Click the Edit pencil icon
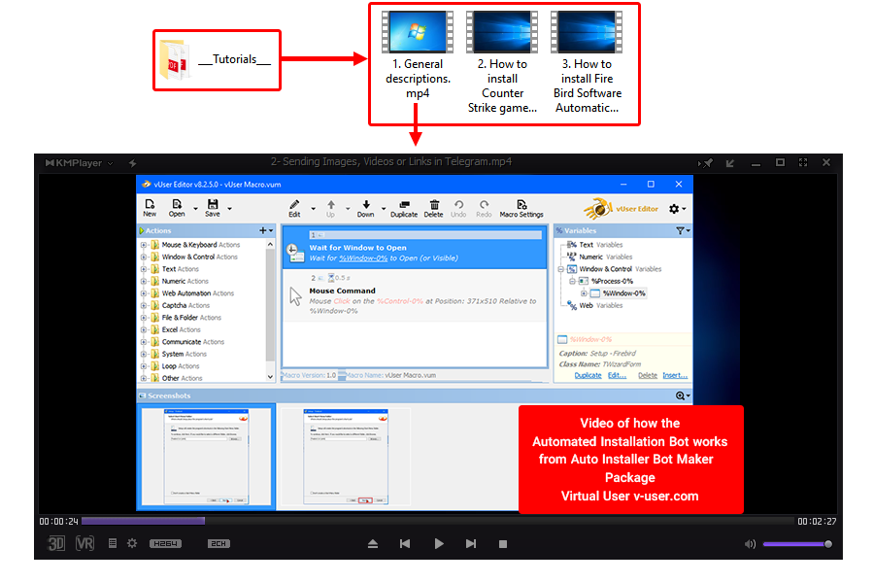874x583 pixels. point(294,208)
